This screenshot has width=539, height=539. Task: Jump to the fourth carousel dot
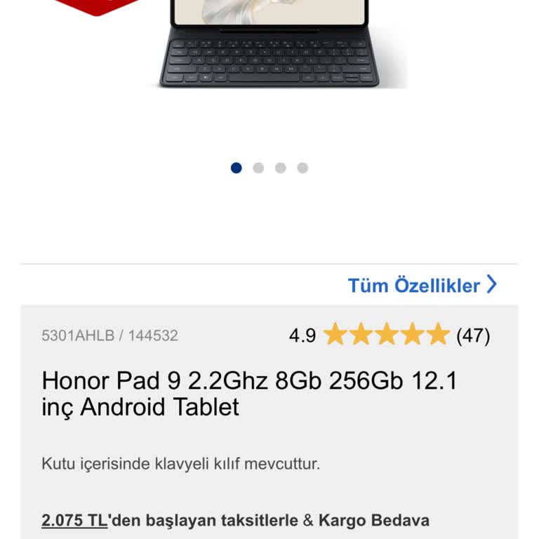[302, 168]
